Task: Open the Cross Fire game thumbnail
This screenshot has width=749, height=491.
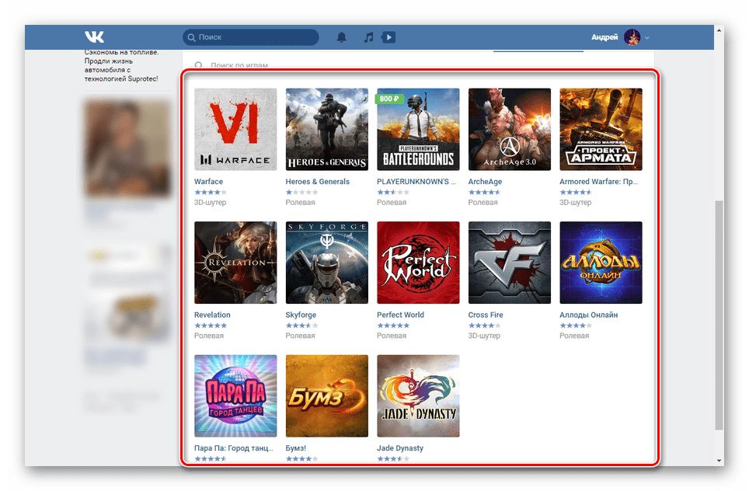Action: (x=509, y=263)
